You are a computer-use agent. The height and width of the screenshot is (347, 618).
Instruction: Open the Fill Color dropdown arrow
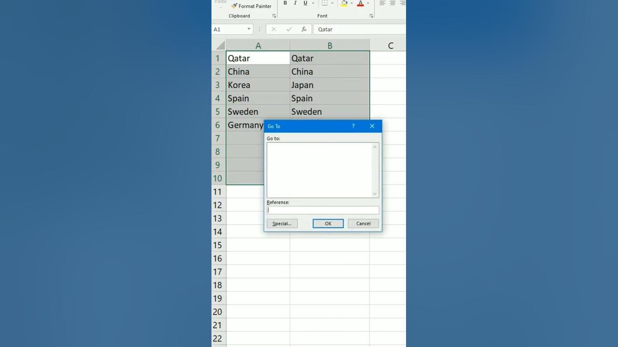(352, 3)
